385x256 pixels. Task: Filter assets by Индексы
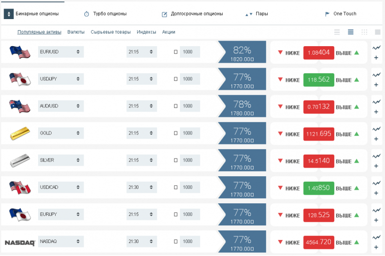[x=146, y=32]
